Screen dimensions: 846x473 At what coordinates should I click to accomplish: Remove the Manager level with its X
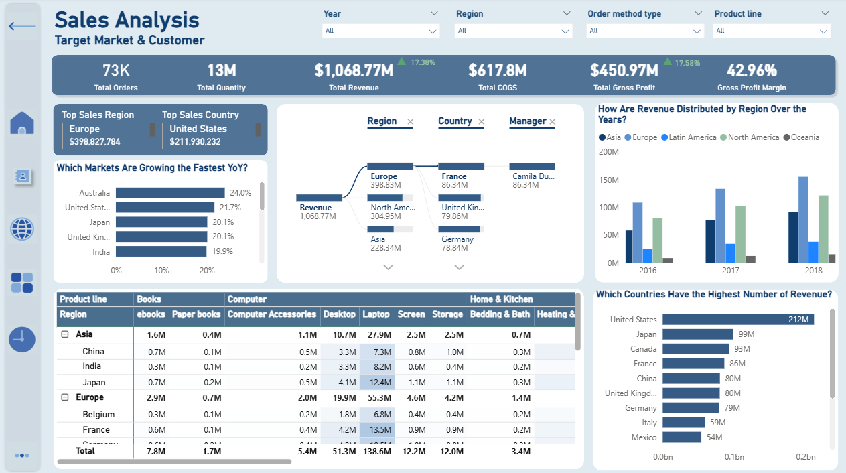(x=553, y=122)
